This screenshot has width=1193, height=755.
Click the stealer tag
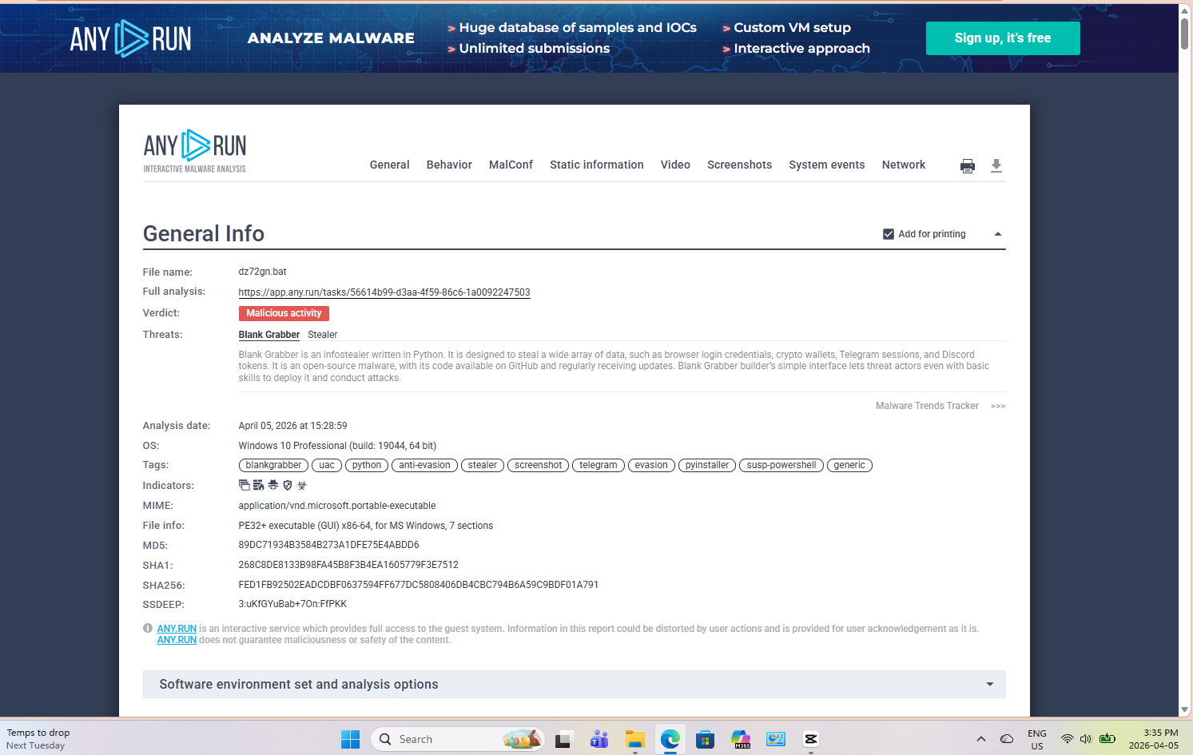pyautogui.click(x=483, y=465)
